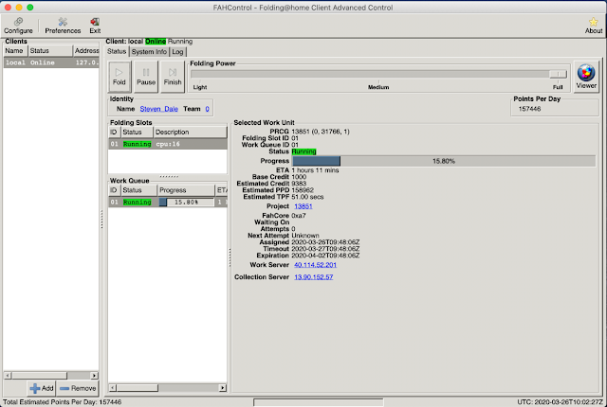This screenshot has width=607, height=407.
Task: Click the PRCG value 13851 (0, 31766, 1)
Action: click(x=321, y=132)
